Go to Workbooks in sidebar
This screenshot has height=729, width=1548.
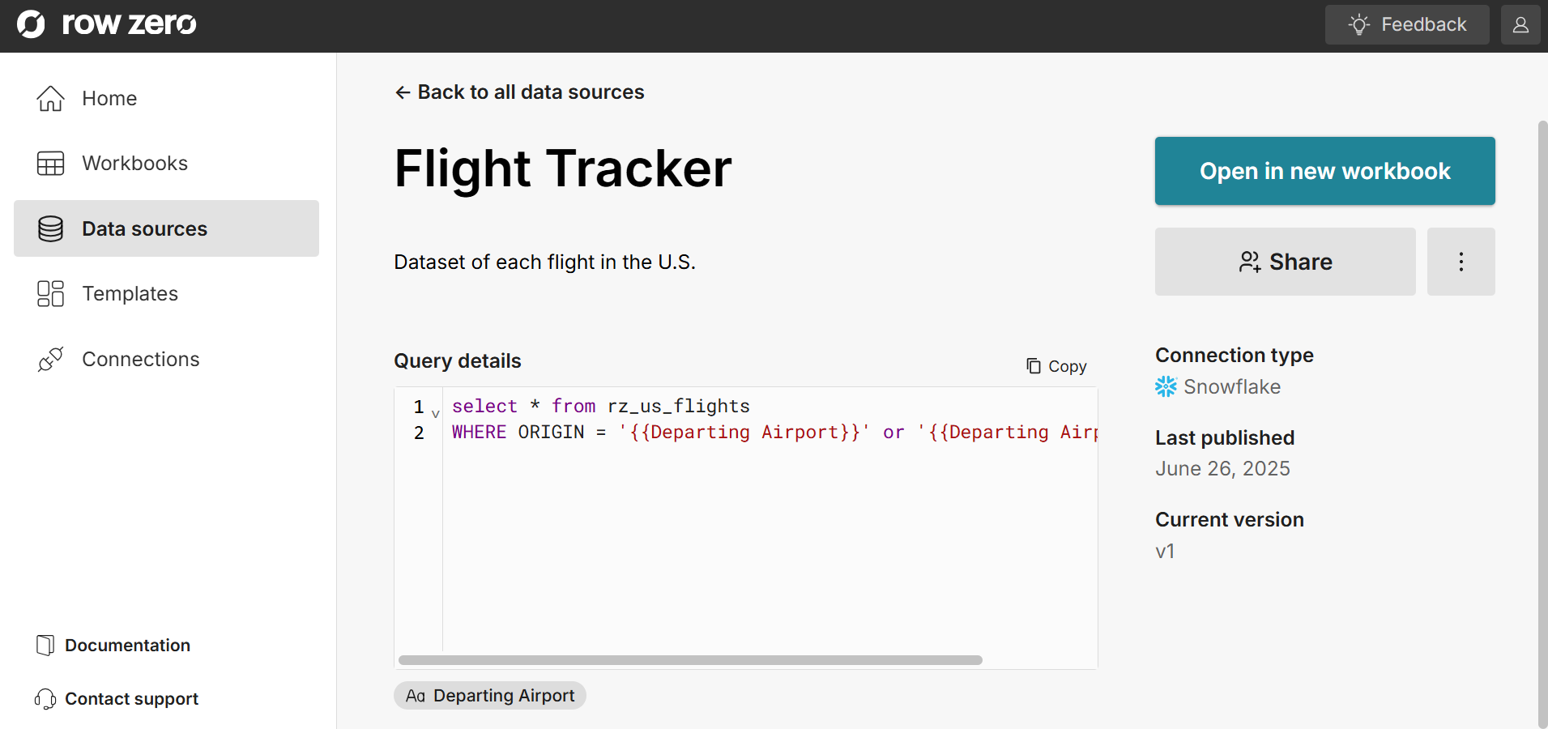134,164
